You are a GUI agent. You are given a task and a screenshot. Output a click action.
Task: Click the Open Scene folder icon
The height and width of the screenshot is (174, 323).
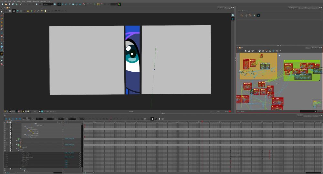[x=6, y=4]
